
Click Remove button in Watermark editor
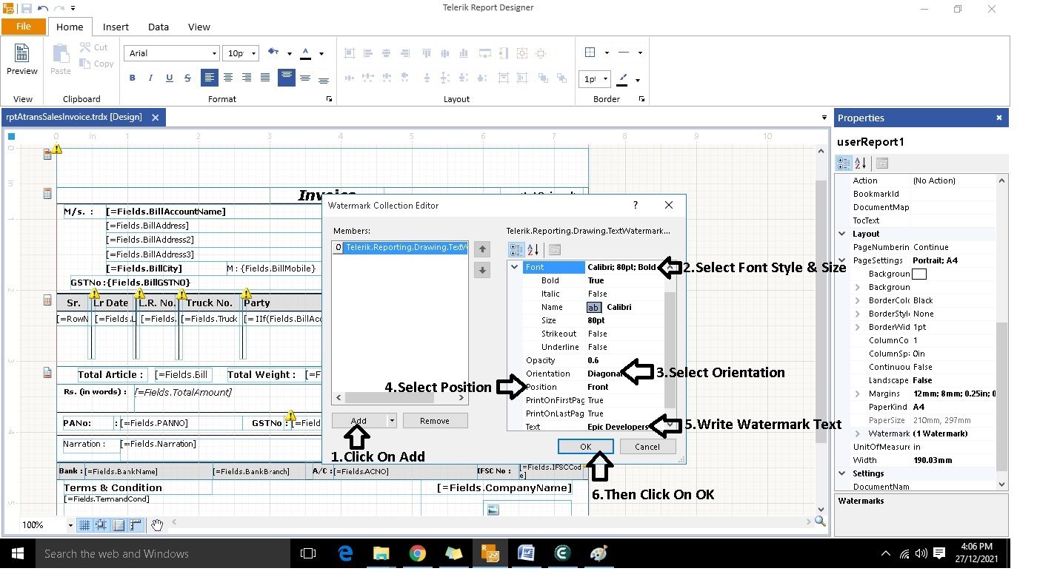435,421
